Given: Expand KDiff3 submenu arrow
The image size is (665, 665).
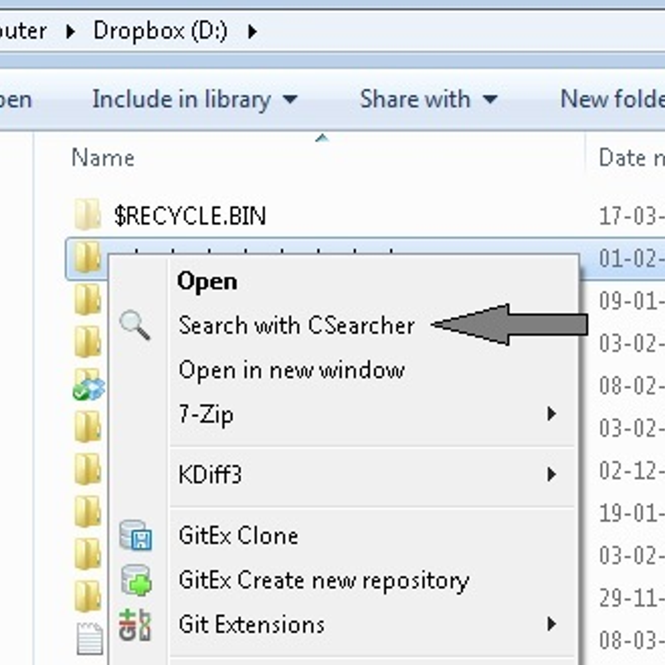Looking at the screenshot, I should tap(552, 474).
